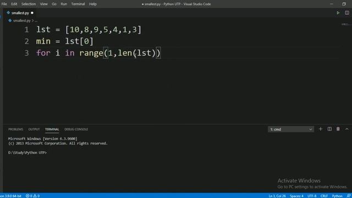Open the Edit menu
The height and width of the screenshot is (198, 352).
14,4
